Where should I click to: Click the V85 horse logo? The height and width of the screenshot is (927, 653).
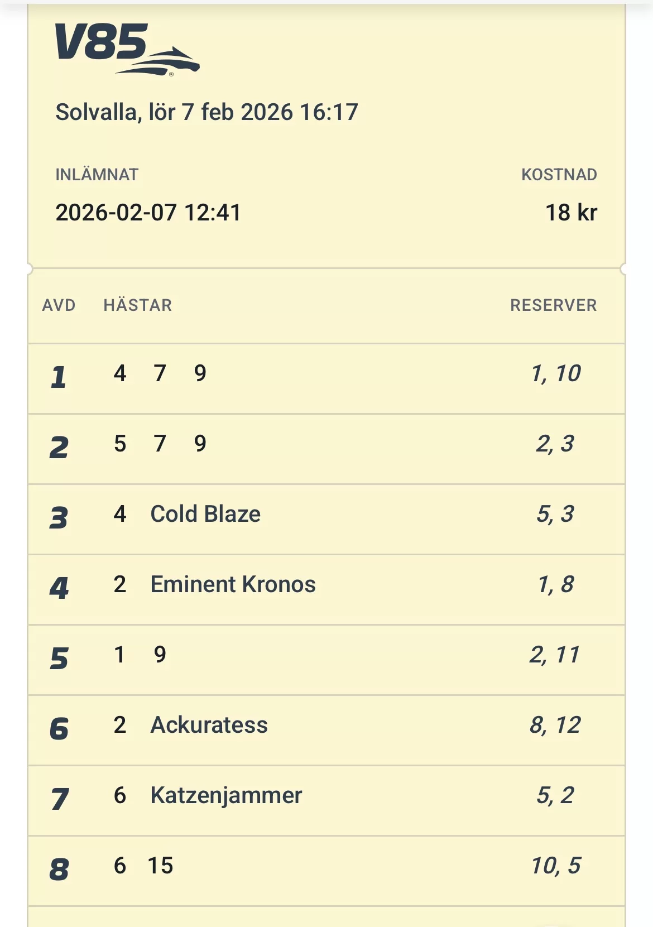(x=127, y=50)
